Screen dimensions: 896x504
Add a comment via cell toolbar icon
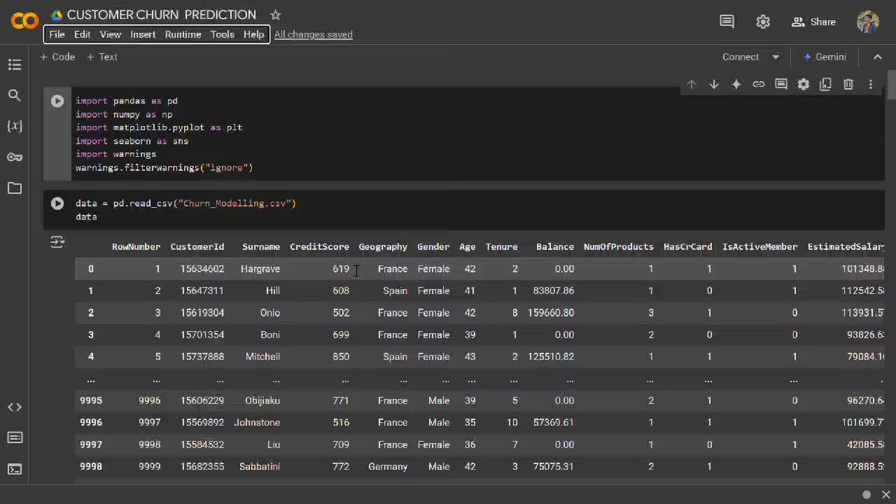click(x=781, y=84)
